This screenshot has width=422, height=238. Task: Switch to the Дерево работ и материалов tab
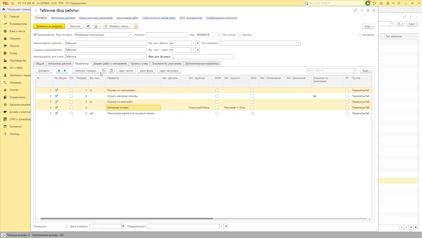point(110,64)
